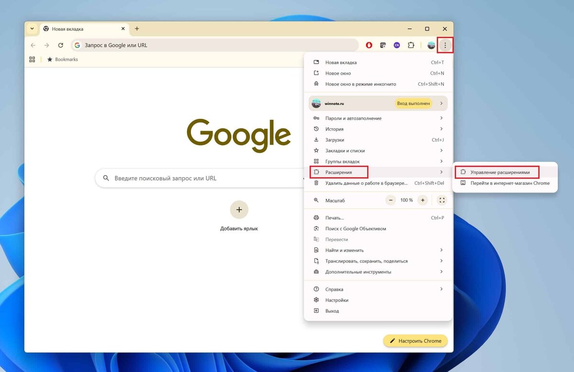This screenshot has width=574, height=372.
Task: Open the apps grid in bookmarks bar
Action: point(32,59)
